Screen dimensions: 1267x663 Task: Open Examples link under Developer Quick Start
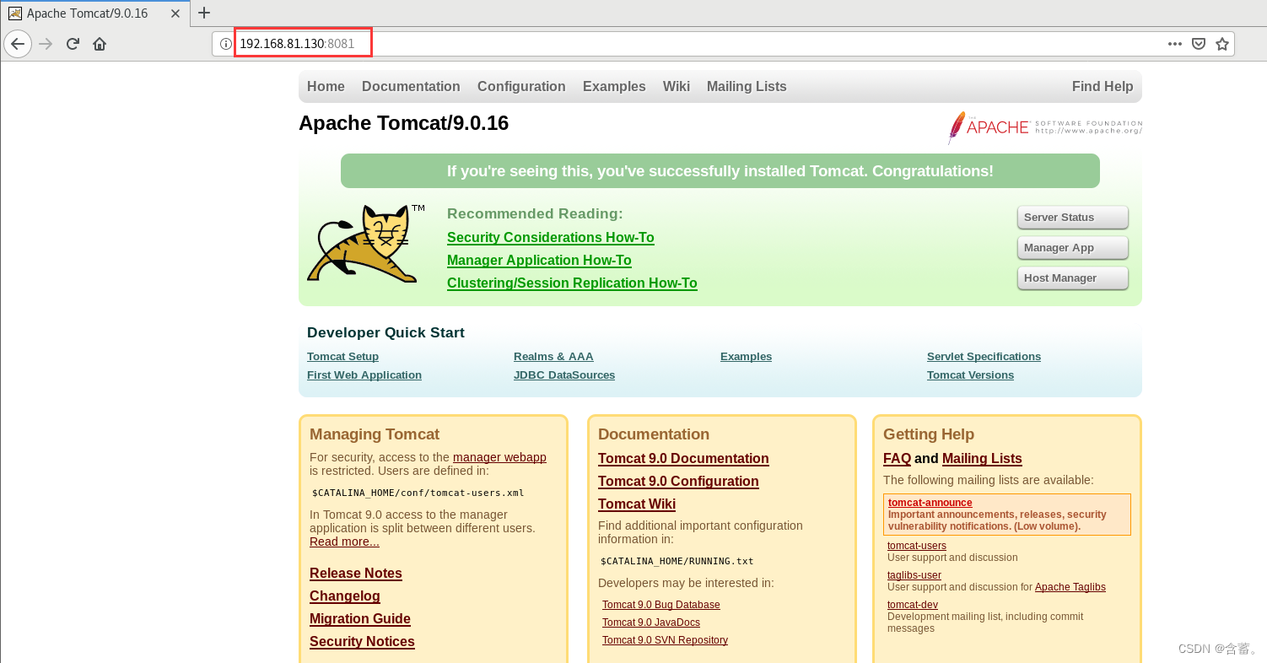[x=746, y=357]
